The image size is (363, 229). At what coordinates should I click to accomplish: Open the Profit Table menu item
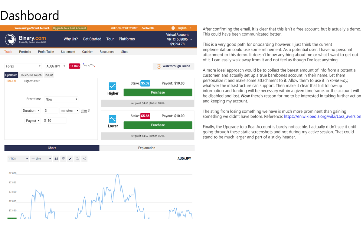pos(46,52)
